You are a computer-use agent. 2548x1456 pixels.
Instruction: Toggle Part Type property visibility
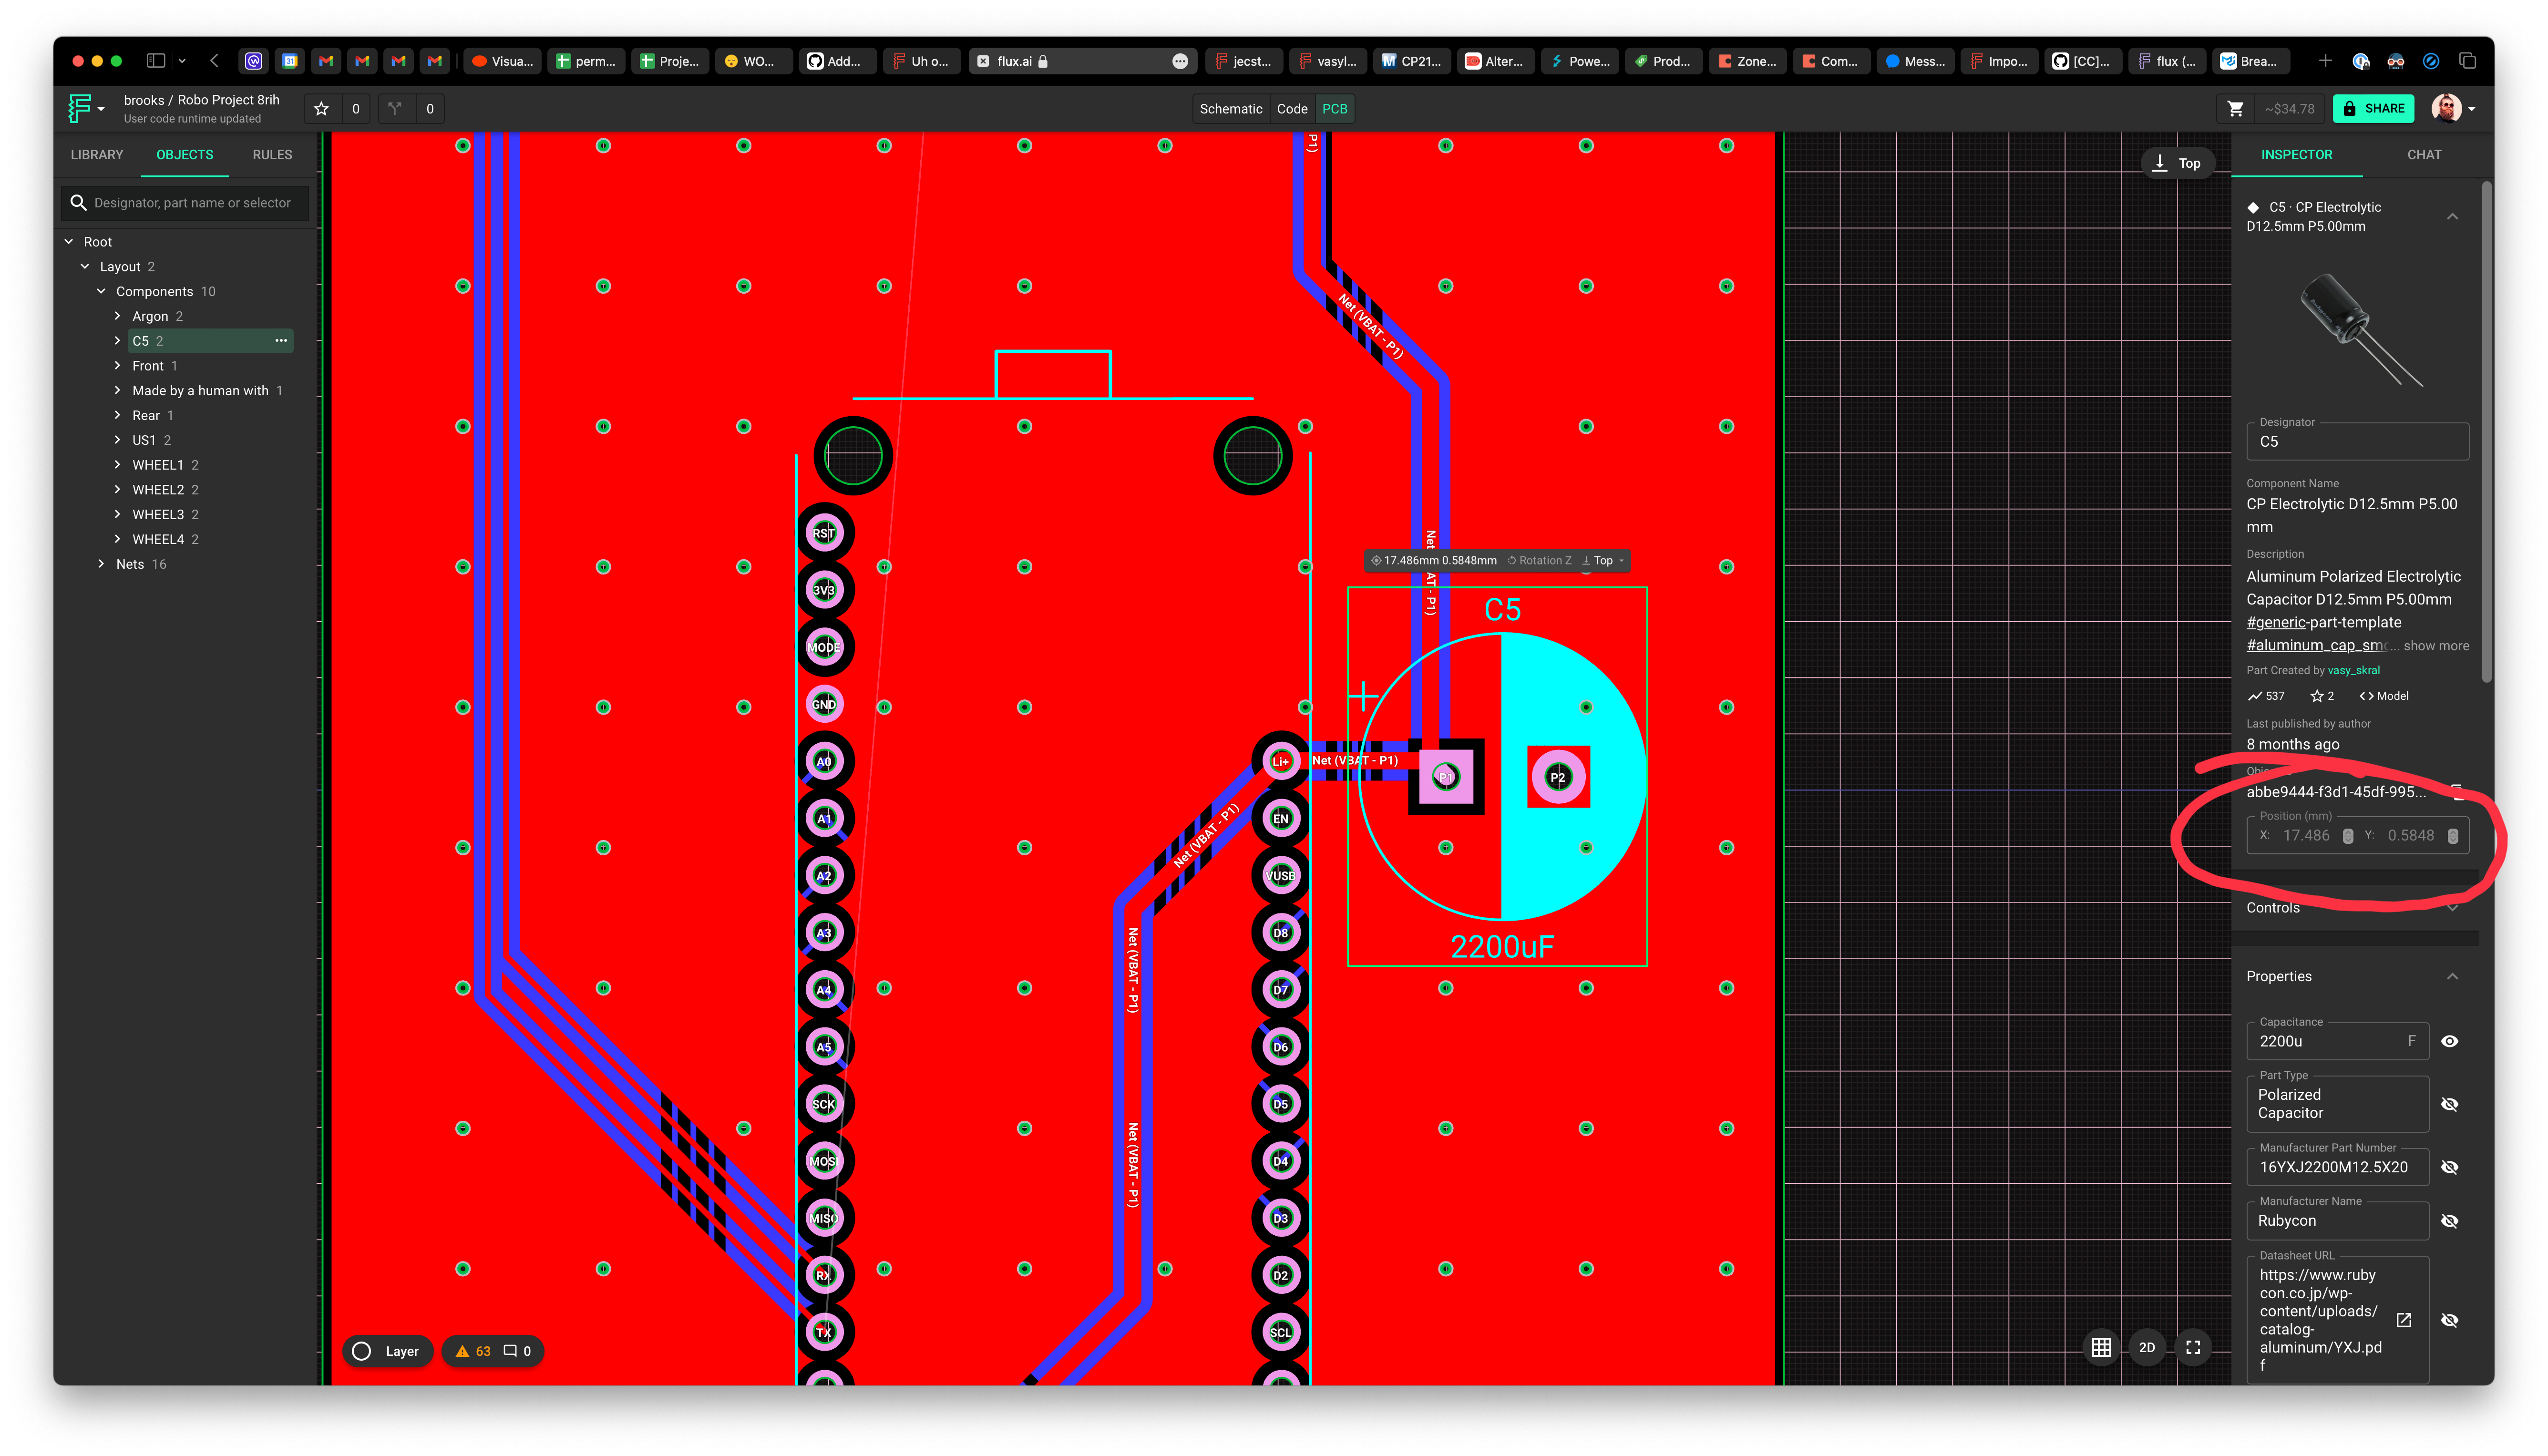pos(2449,1104)
